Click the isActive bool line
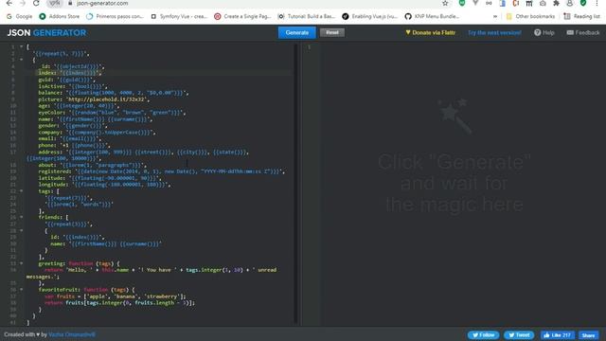The width and height of the screenshot is (606, 341). pos(73,86)
